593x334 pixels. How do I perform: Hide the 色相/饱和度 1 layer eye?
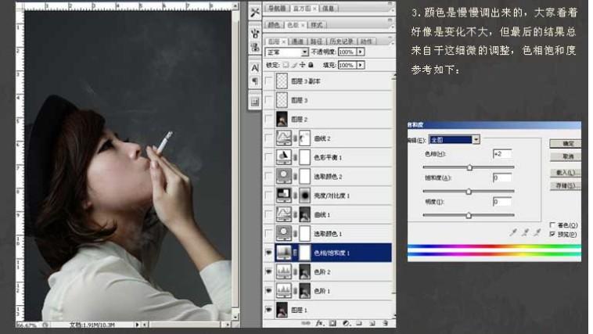269,253
